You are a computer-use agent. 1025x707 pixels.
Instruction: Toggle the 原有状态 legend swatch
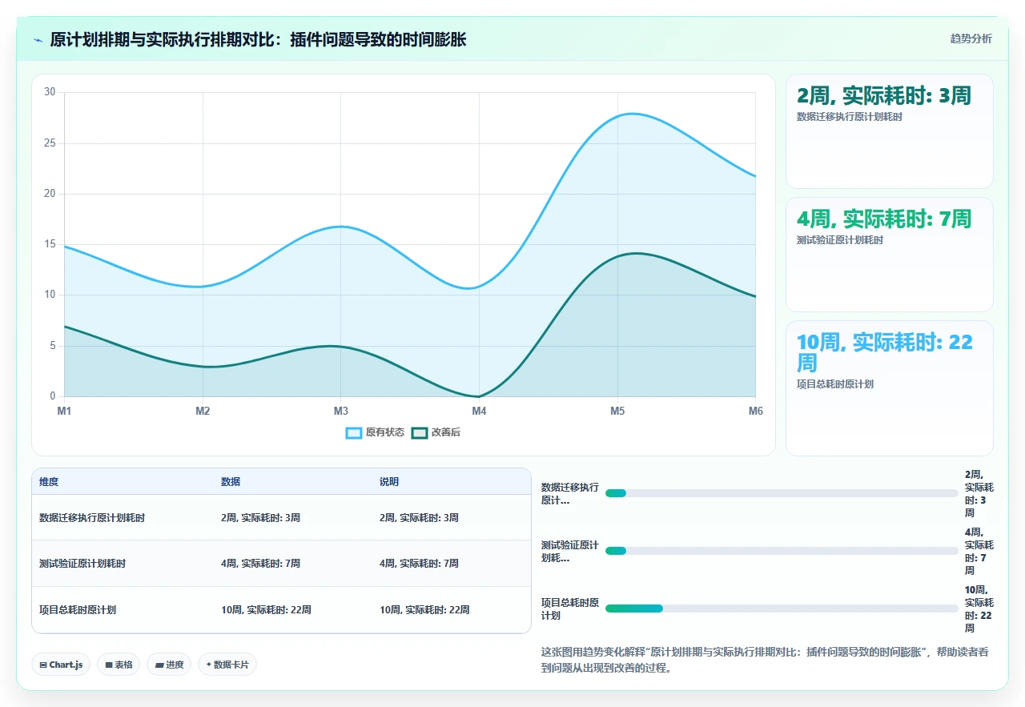[x=354, y=432]
